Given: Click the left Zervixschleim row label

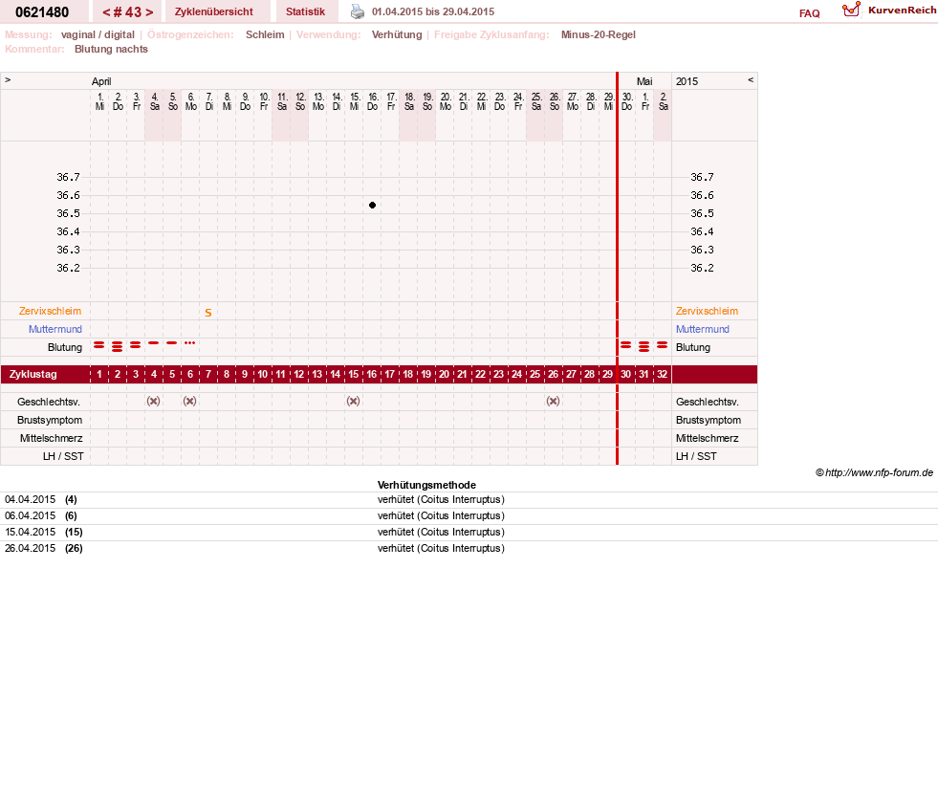Looking at the screenshot, I should [51, 311].
